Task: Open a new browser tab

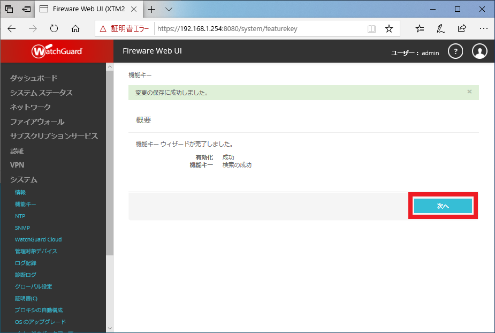Action: (152, 9)
